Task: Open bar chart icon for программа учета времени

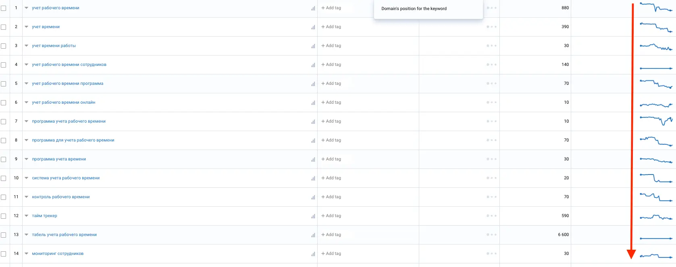Action: click(313, 160)
